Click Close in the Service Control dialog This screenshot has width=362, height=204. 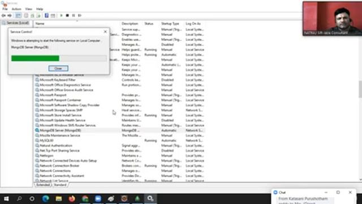(58, 69)
